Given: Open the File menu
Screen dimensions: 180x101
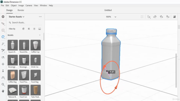Looking at the screenshot, I should (x=2, y=6).
